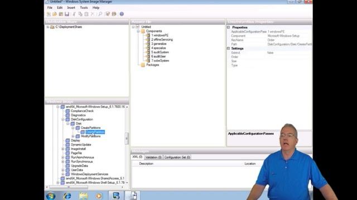This screenshot has width=357, height=200.
Task: Select the UpgradeData component
Action: 79,166
